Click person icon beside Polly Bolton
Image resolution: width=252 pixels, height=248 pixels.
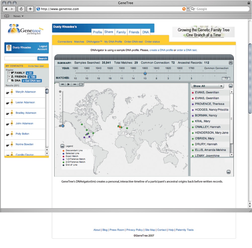pos(12,134)
